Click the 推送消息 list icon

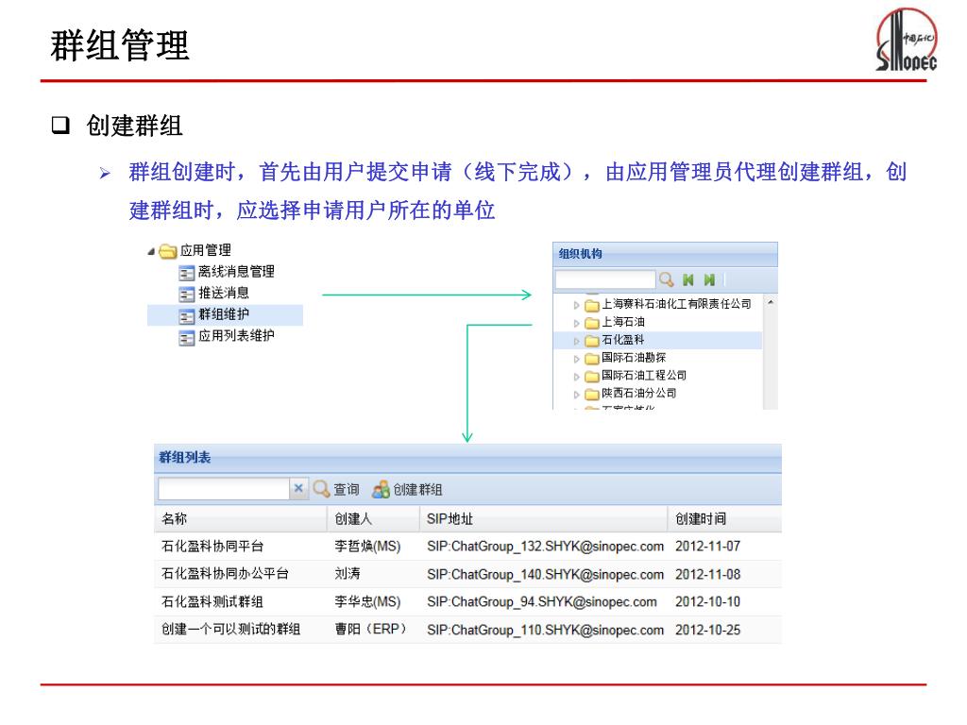pos(186,295)
